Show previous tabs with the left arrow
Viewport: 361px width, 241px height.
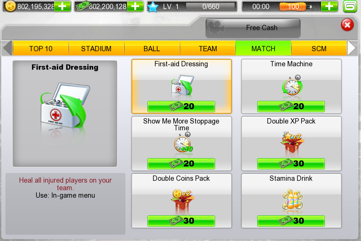click(x=8, y=48)
